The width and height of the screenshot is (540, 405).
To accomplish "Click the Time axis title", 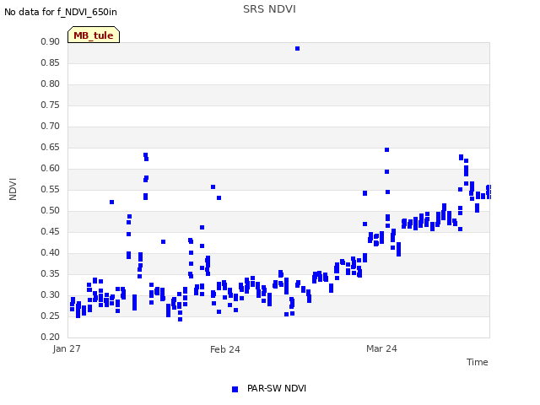I will 478,362.
